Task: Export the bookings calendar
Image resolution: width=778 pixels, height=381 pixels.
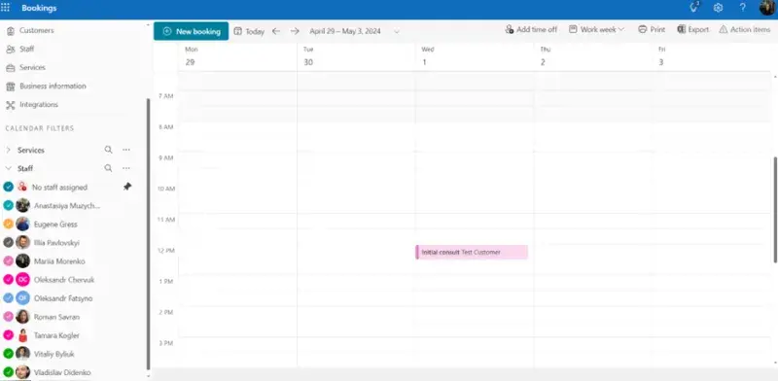Action: coord(692,30)
